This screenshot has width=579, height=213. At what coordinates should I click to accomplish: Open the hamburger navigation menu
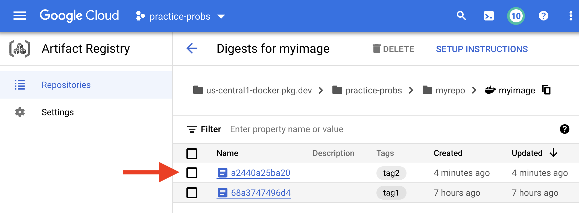tap(20, 16)
